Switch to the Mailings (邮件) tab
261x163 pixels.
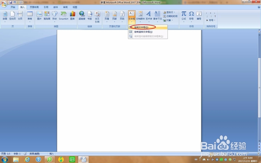coord(56,7)
